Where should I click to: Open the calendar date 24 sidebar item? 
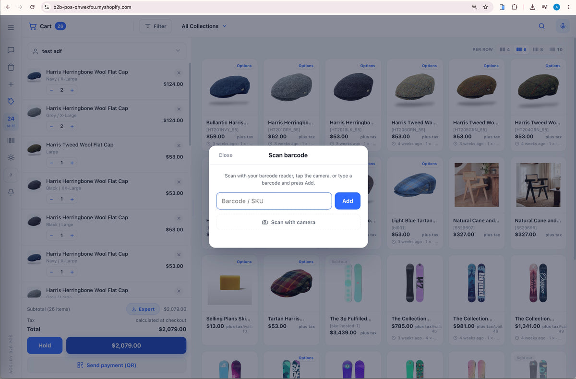(11, 121)
